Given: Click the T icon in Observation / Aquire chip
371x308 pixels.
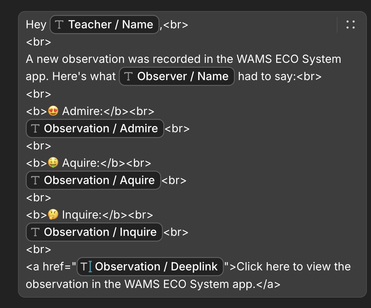Looking at the screenshot, I should [35, 180].
